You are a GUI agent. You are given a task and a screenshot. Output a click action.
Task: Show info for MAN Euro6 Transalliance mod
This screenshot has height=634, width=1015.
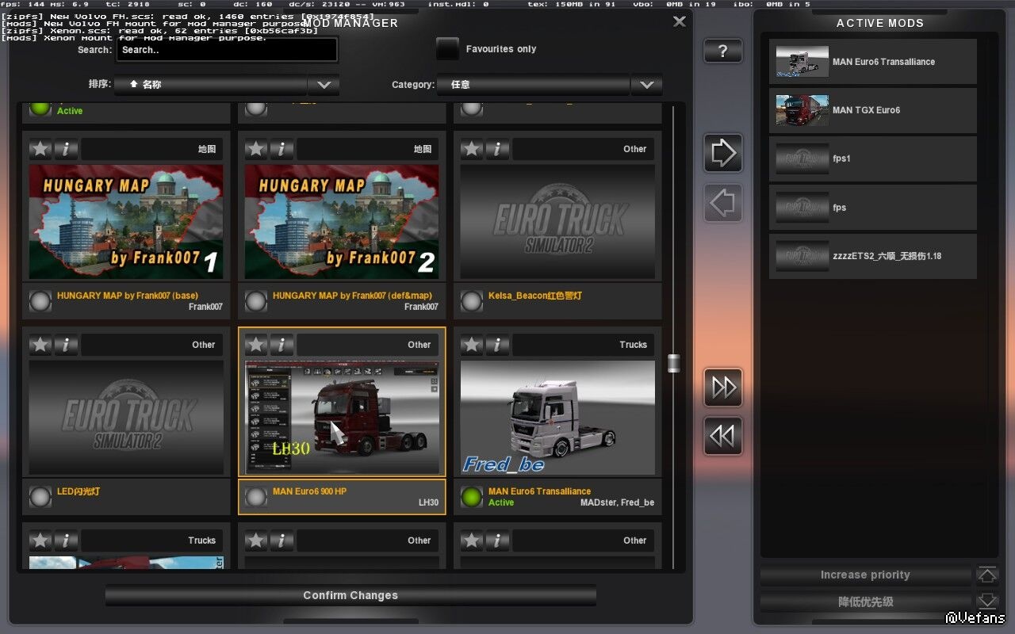[497, 345]
